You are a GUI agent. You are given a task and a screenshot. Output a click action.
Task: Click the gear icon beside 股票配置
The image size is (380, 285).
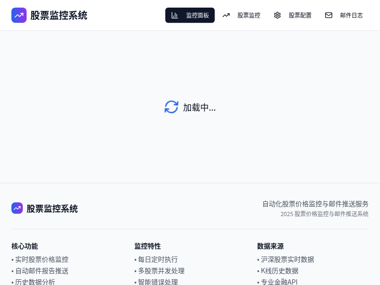277,15
